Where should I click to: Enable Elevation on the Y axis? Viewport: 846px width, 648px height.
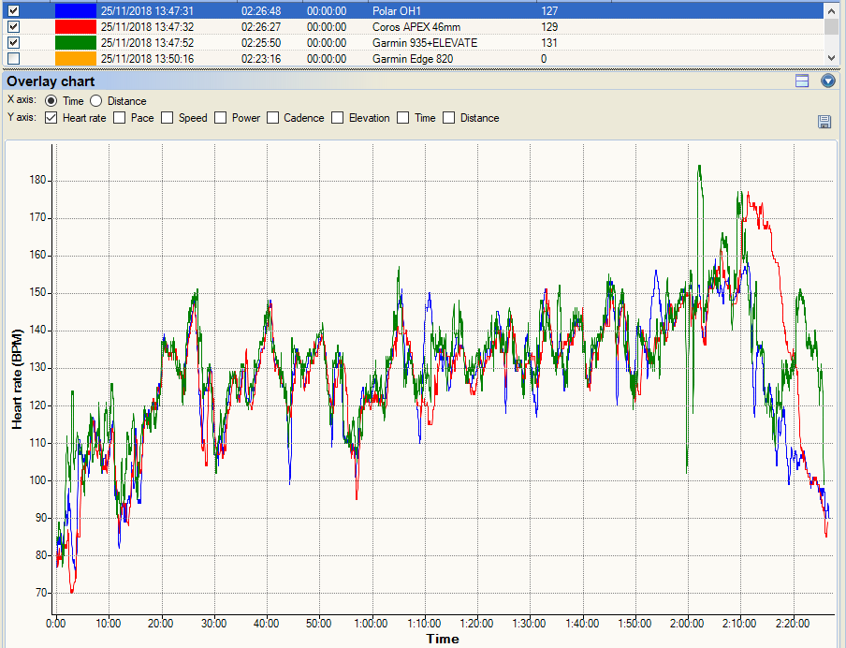tap(337, 118)
